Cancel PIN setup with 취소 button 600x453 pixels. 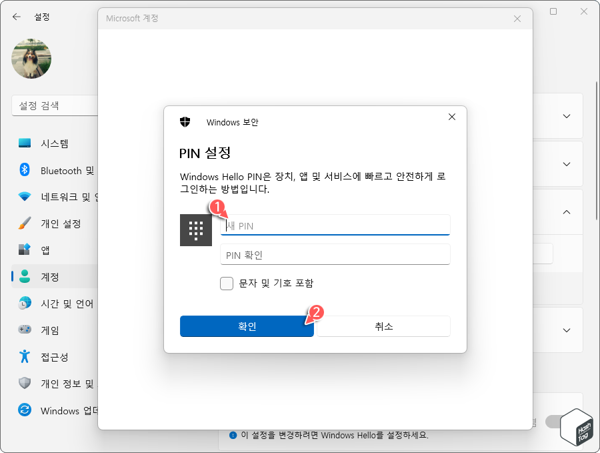pyautogui.click(x=383, y=326)
